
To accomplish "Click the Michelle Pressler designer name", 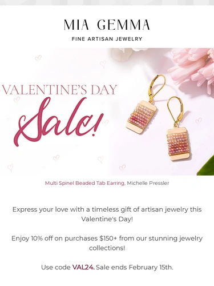I will [x=148, y=183].
